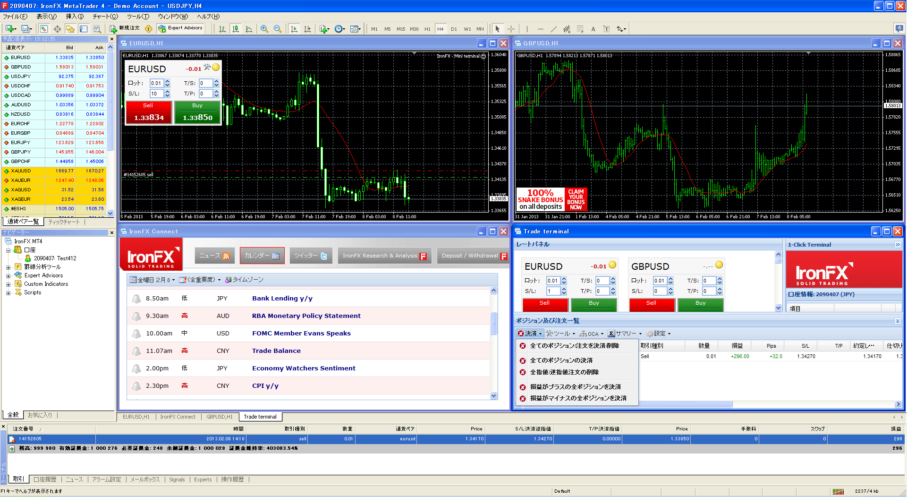Click the calendar list vertical scrollbar thumb
The image size is (907, 497).
[x=494, y=324]
